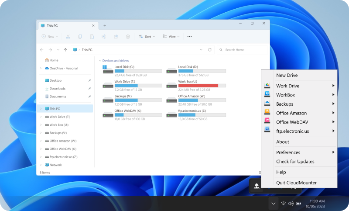349x211 pixels.
Task: Open Desktop in quick access
Action: (53, 80)
